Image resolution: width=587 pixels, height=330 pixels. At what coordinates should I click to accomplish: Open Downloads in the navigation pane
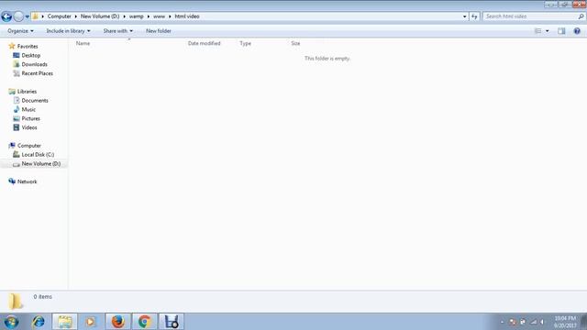(x=34, y=64)
